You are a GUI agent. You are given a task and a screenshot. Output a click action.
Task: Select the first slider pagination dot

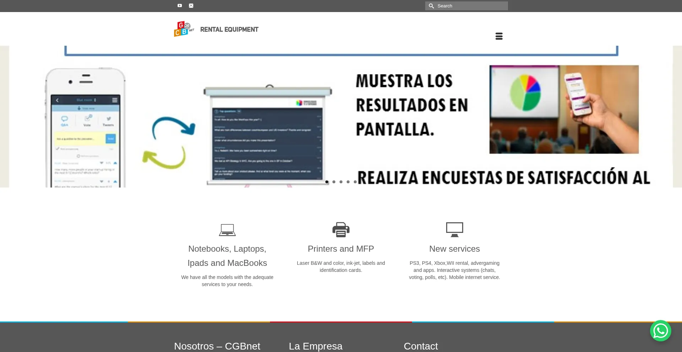(327, 182)
